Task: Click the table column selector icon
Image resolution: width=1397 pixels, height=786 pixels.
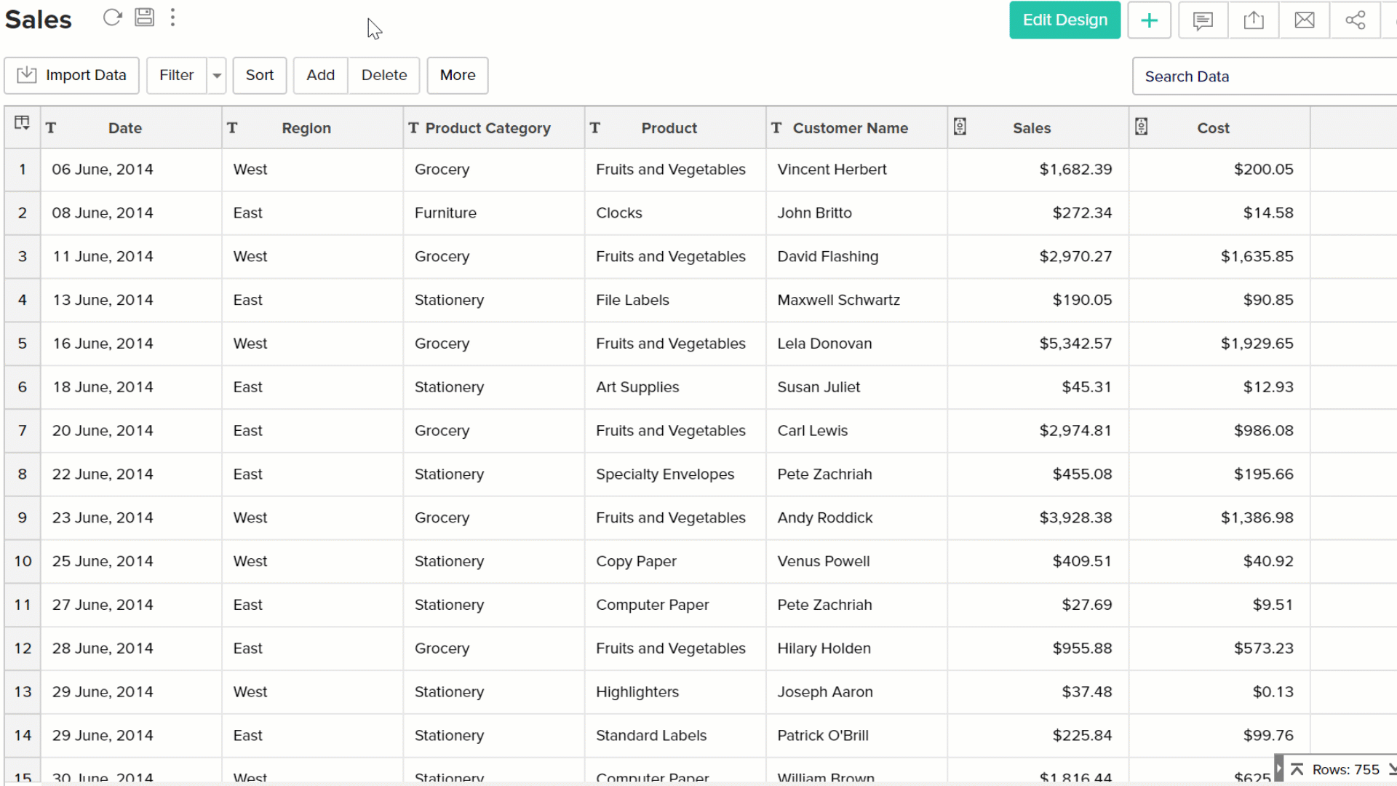Action: pos(22,123)
